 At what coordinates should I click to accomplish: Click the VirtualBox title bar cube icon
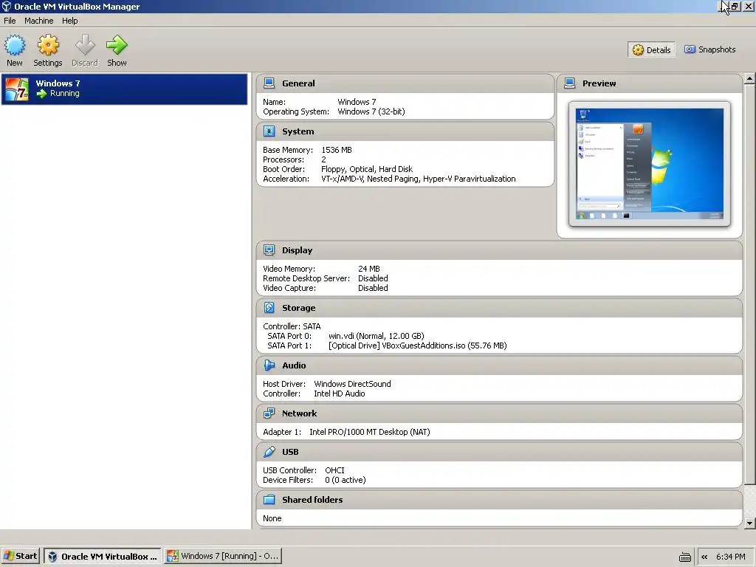(6, 6)
